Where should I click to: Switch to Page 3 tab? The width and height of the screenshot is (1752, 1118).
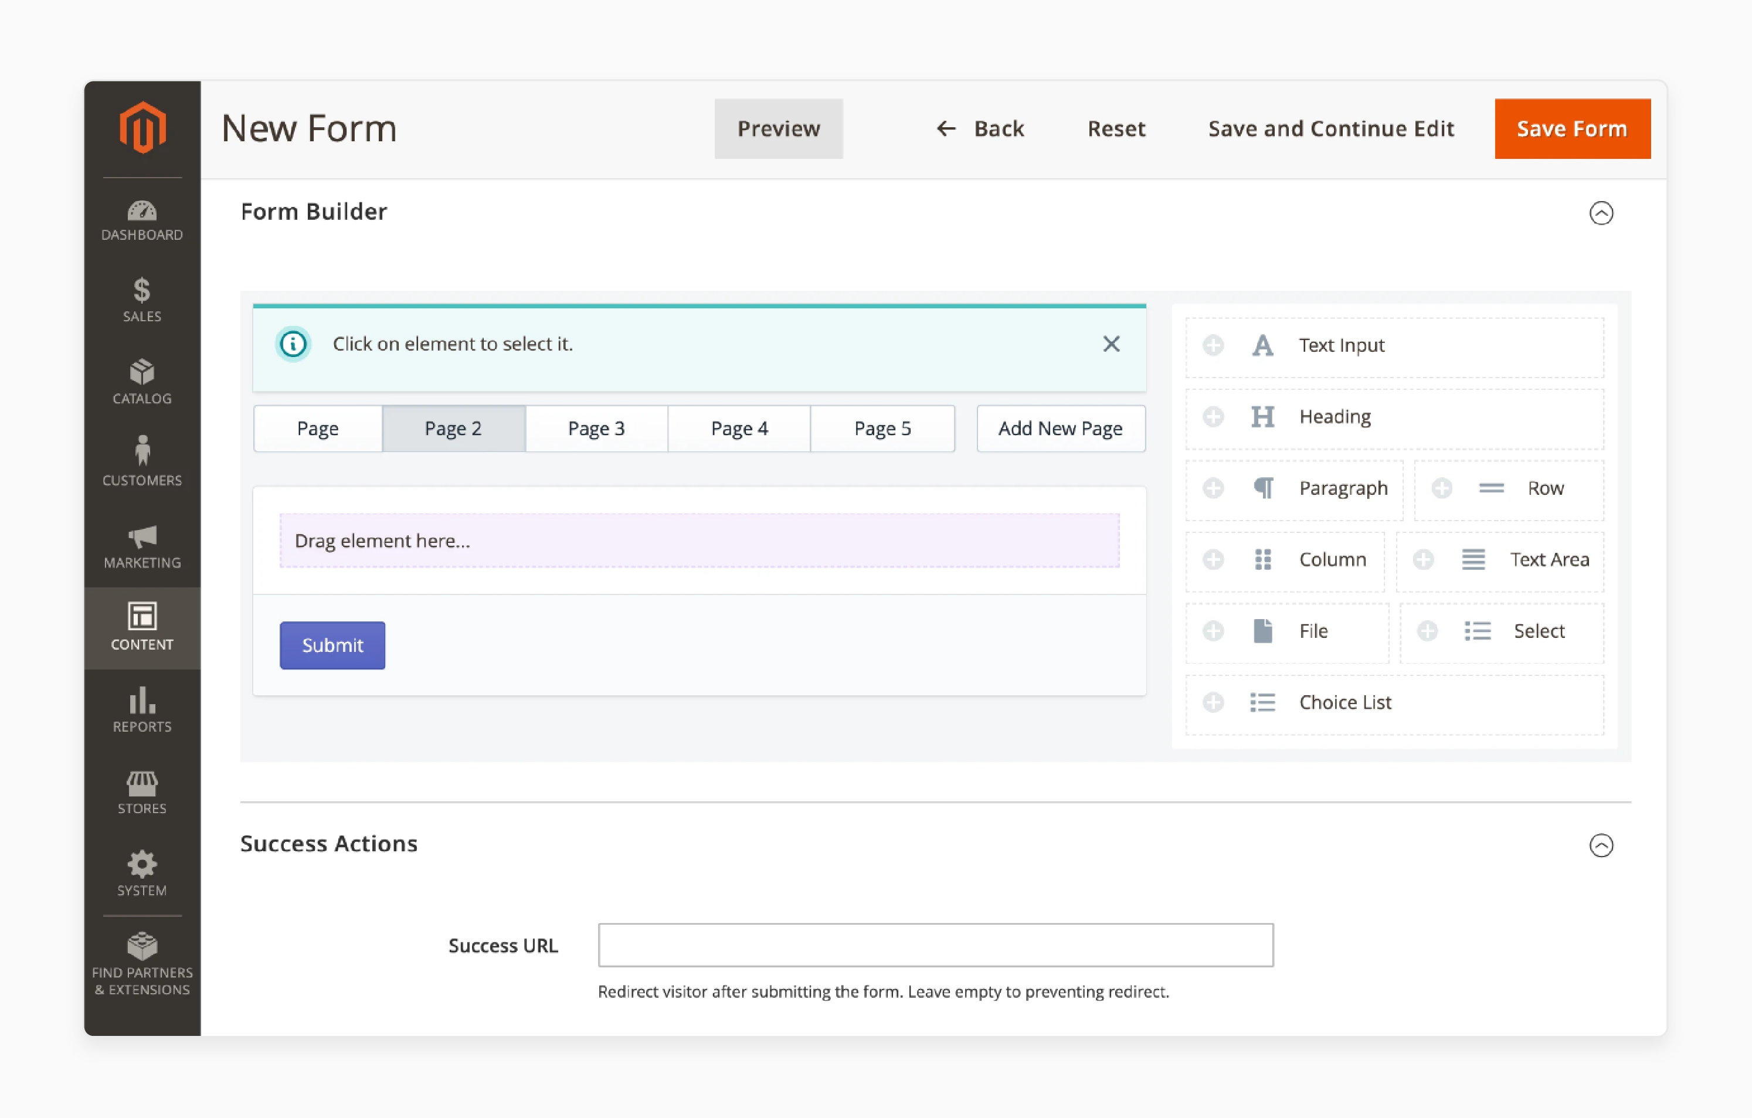pyautogui.click(x=596, y=427)
